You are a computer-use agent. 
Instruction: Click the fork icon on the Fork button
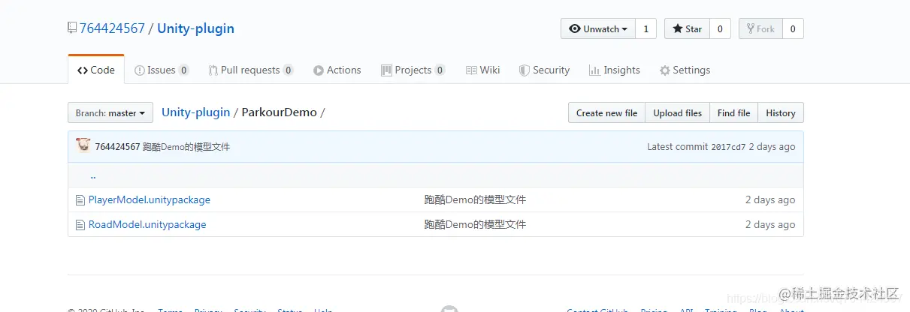(x=750, y=29)
